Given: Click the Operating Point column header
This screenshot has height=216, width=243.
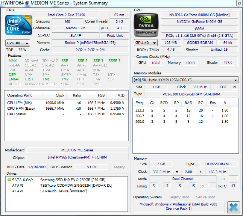Looking at the screenshot, I should [24, 95].
